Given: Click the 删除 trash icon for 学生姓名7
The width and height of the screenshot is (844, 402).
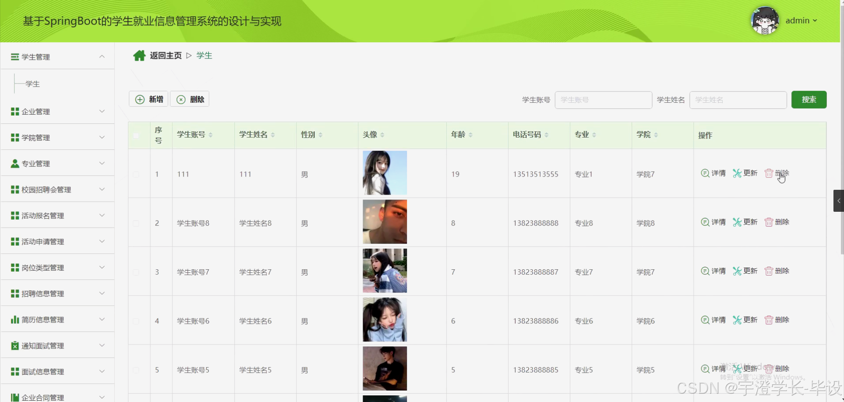Looking at the screenshot, I should [769, 271].
